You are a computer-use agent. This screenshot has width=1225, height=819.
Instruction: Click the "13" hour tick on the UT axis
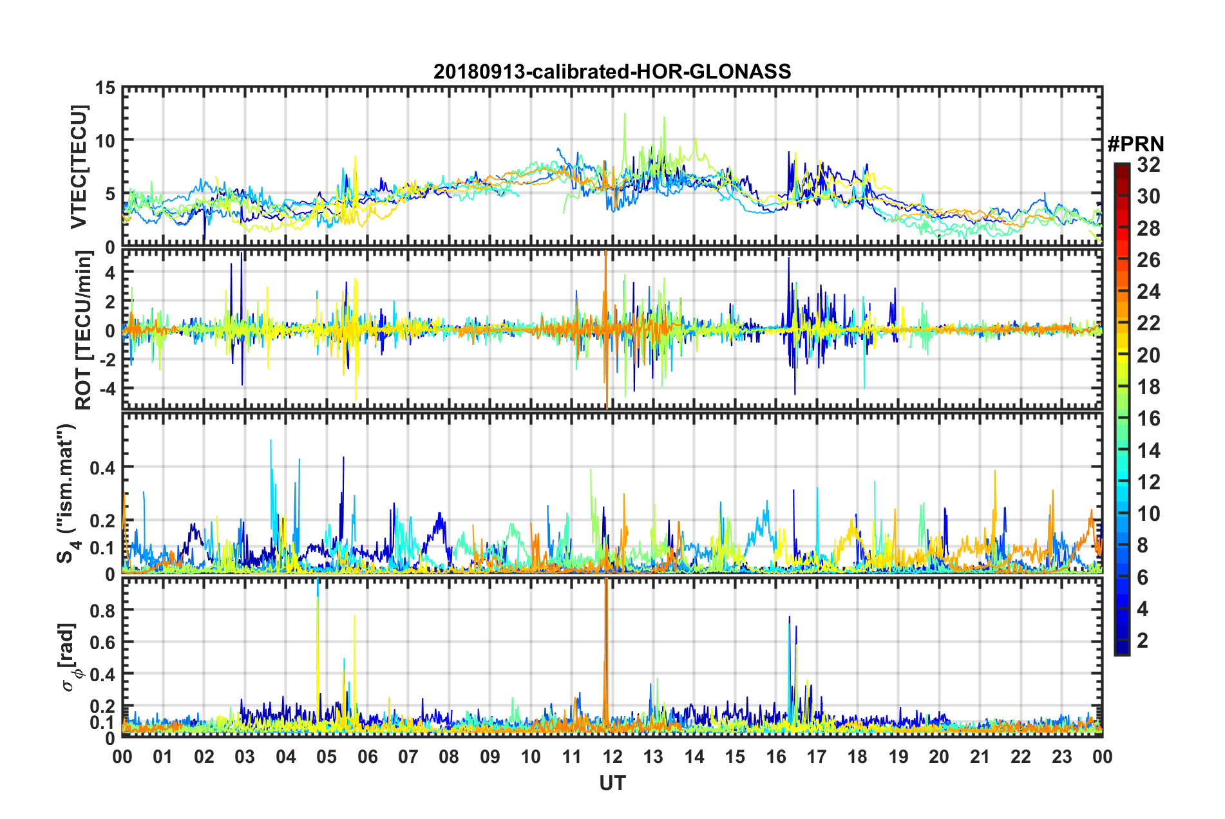coord(653,757)
